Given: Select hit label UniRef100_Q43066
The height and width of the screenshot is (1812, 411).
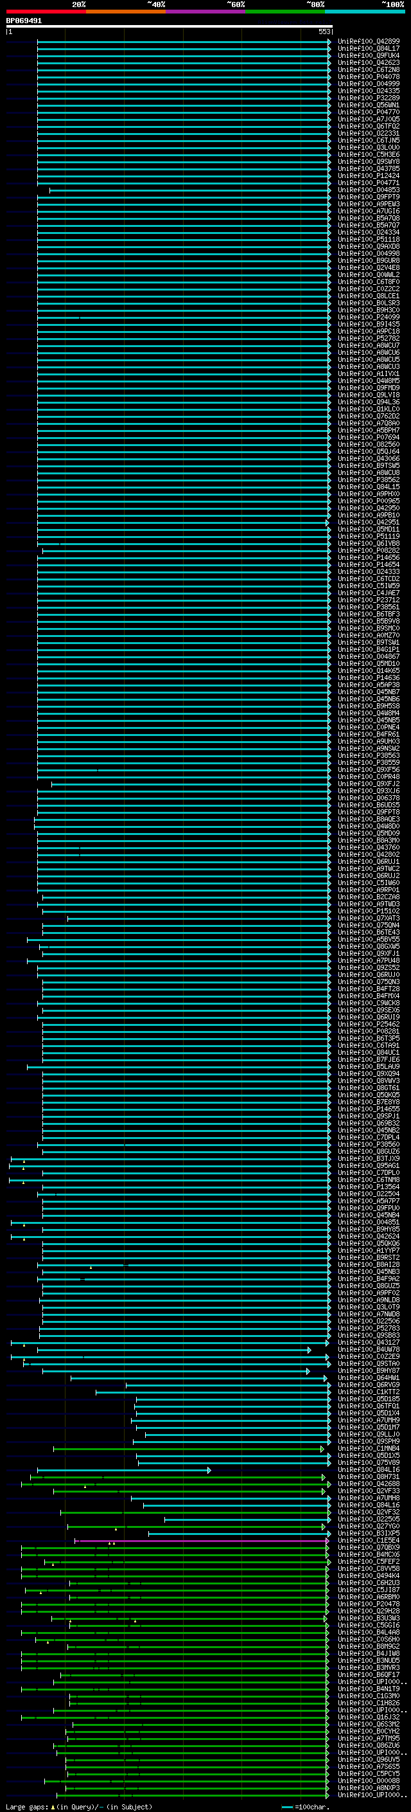Looking at the screenshot, I should point(369,459).
